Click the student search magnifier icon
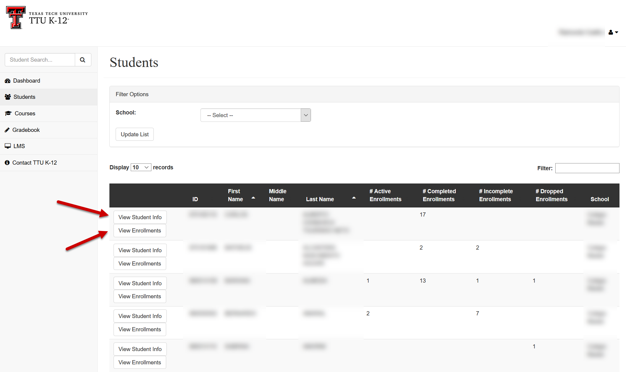626x372 pixels. [x=83, y=60]
